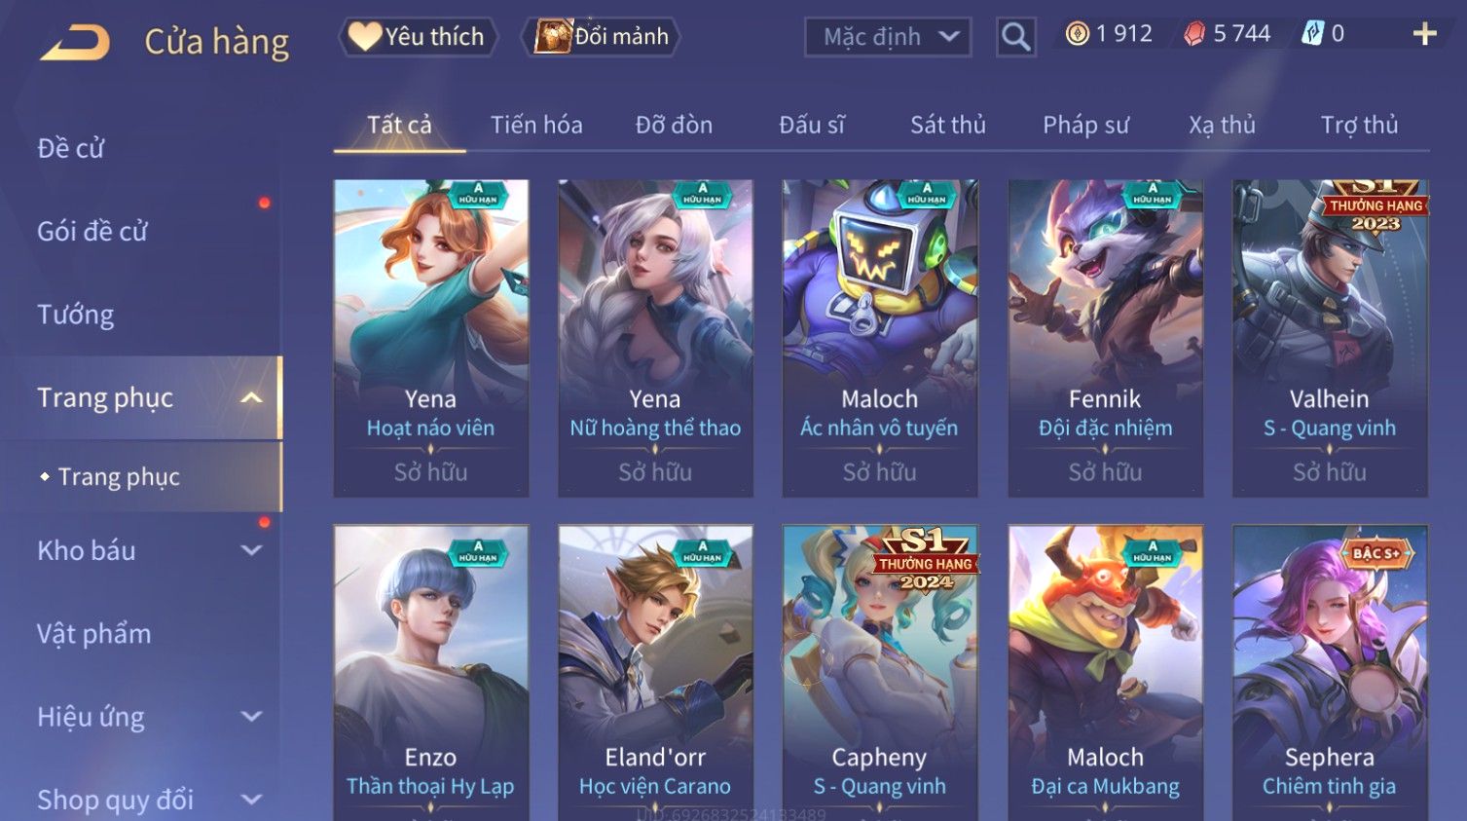The image size is (1467, 821).
Task: Open the Mặc định sort dropdown
Action: tap(888, 37)
